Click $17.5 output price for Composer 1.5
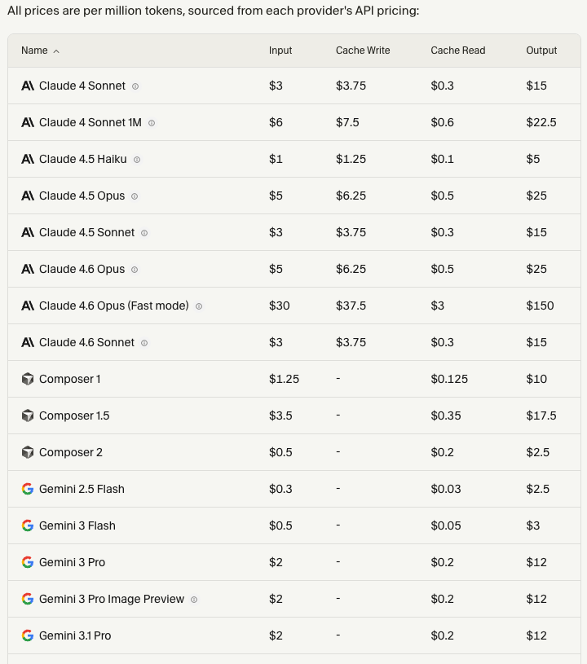Viewport: 587px width, 664px height. coord(541,416)
